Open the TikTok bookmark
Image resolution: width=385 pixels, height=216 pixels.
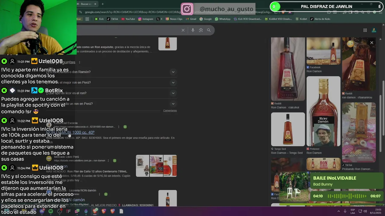coord(112,19)
